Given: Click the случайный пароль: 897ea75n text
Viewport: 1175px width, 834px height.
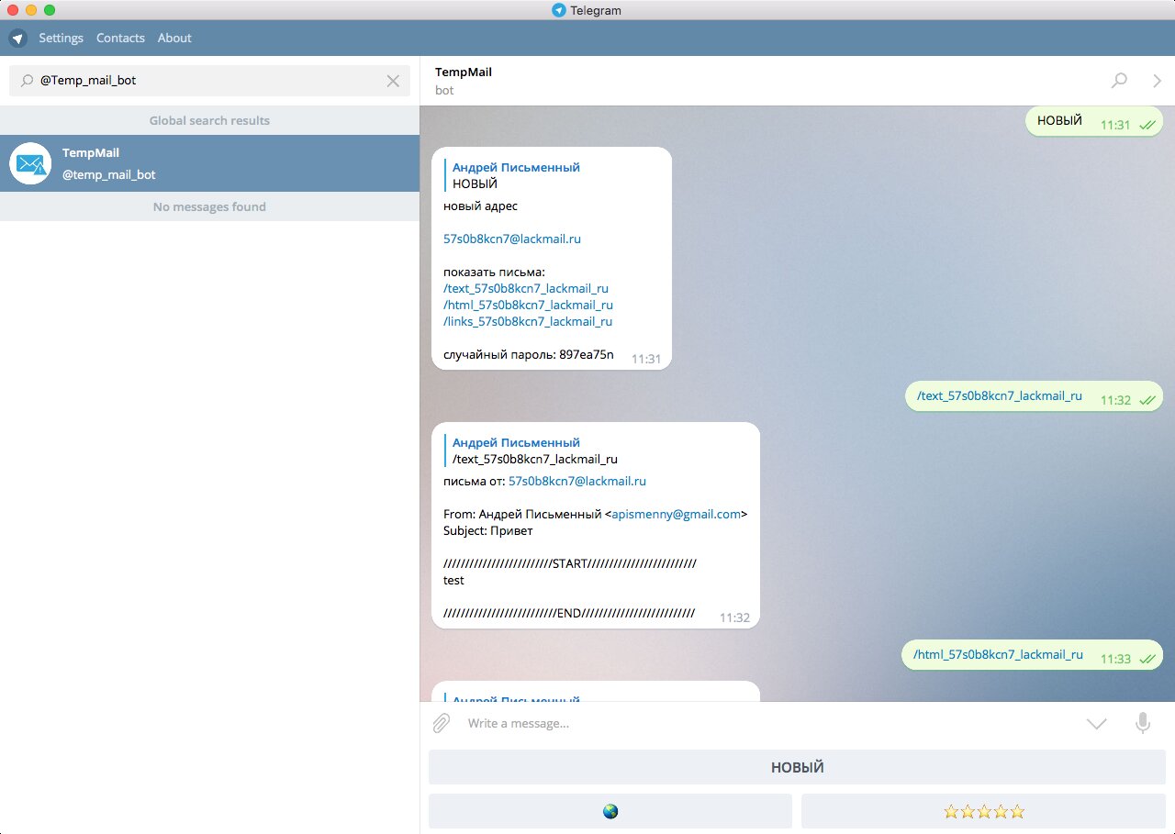Looking at the screenshot, I should (x=529, y=354).
